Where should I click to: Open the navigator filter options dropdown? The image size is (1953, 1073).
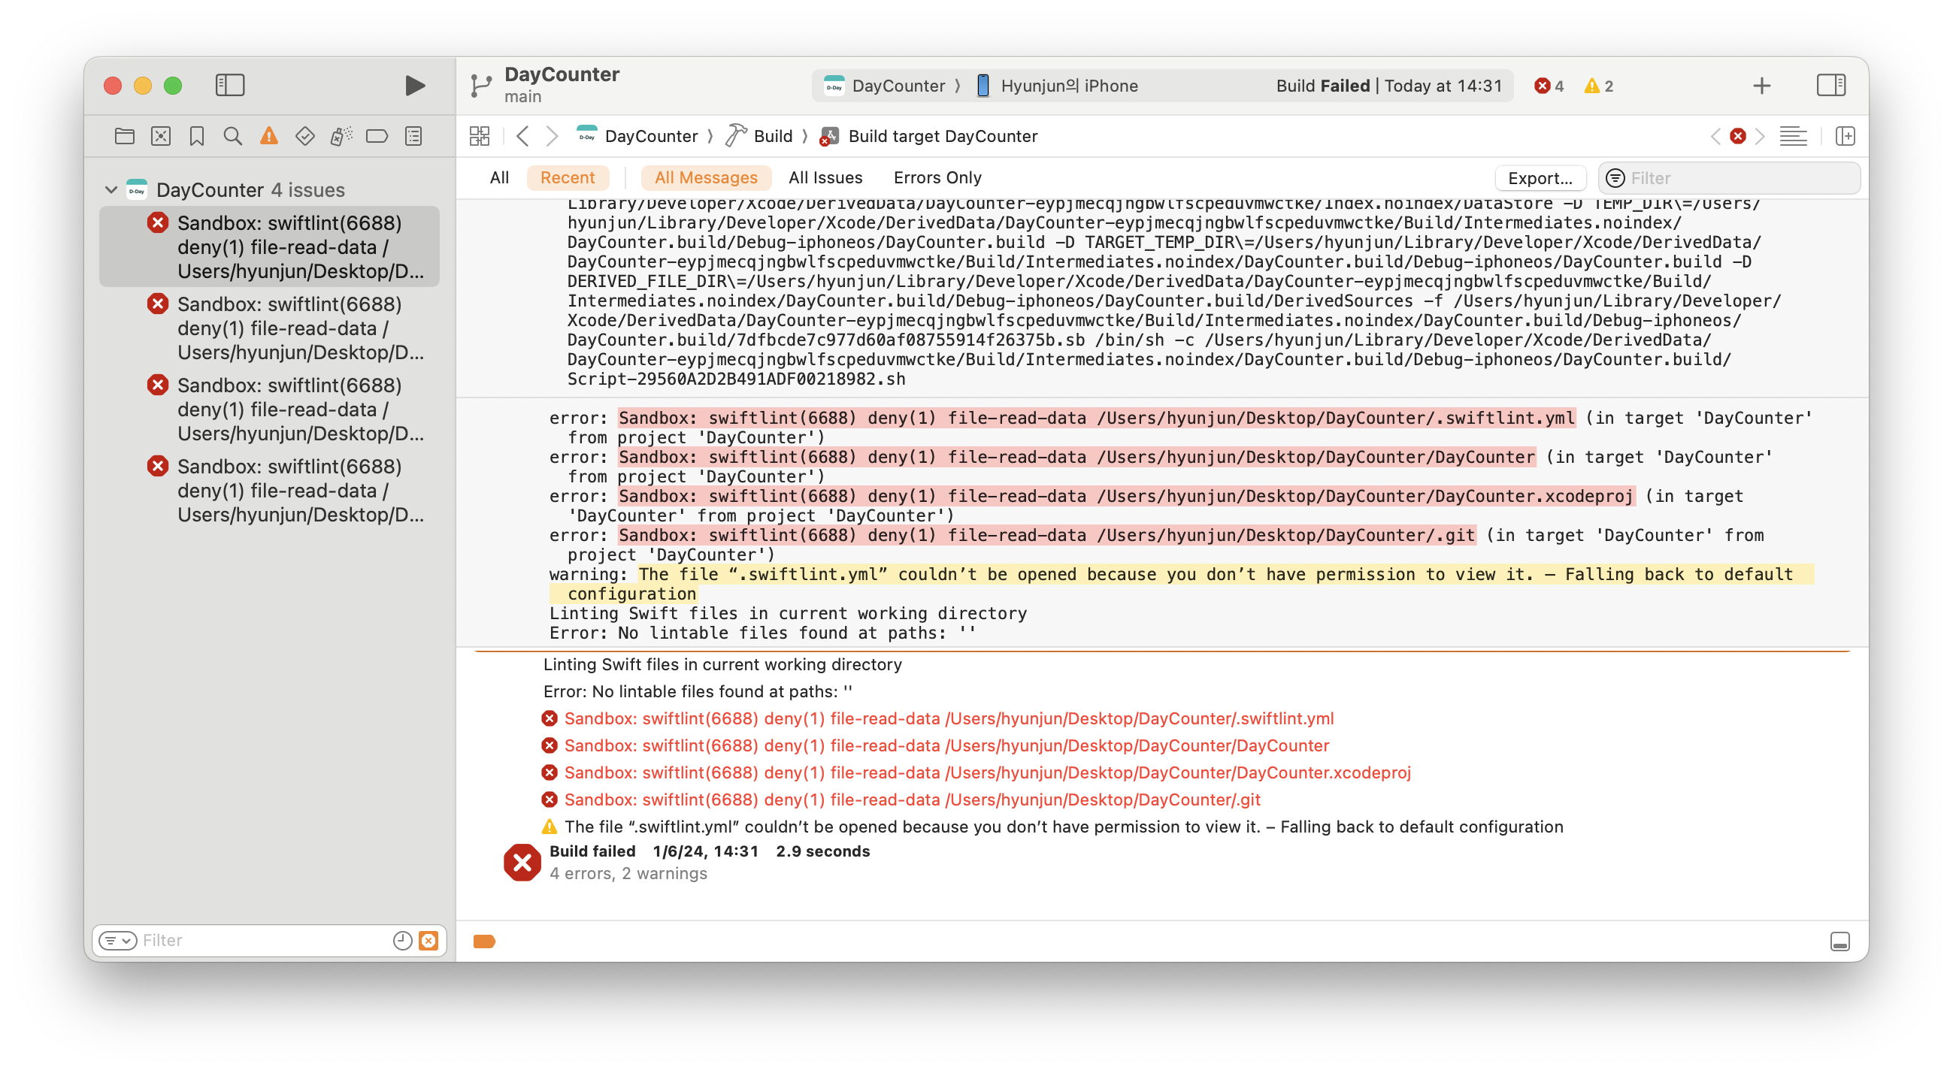pos(117,941)
